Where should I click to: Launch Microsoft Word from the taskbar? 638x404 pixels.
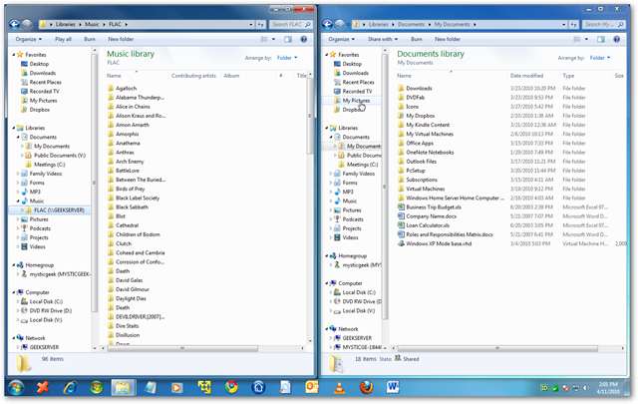pos(391,386)
